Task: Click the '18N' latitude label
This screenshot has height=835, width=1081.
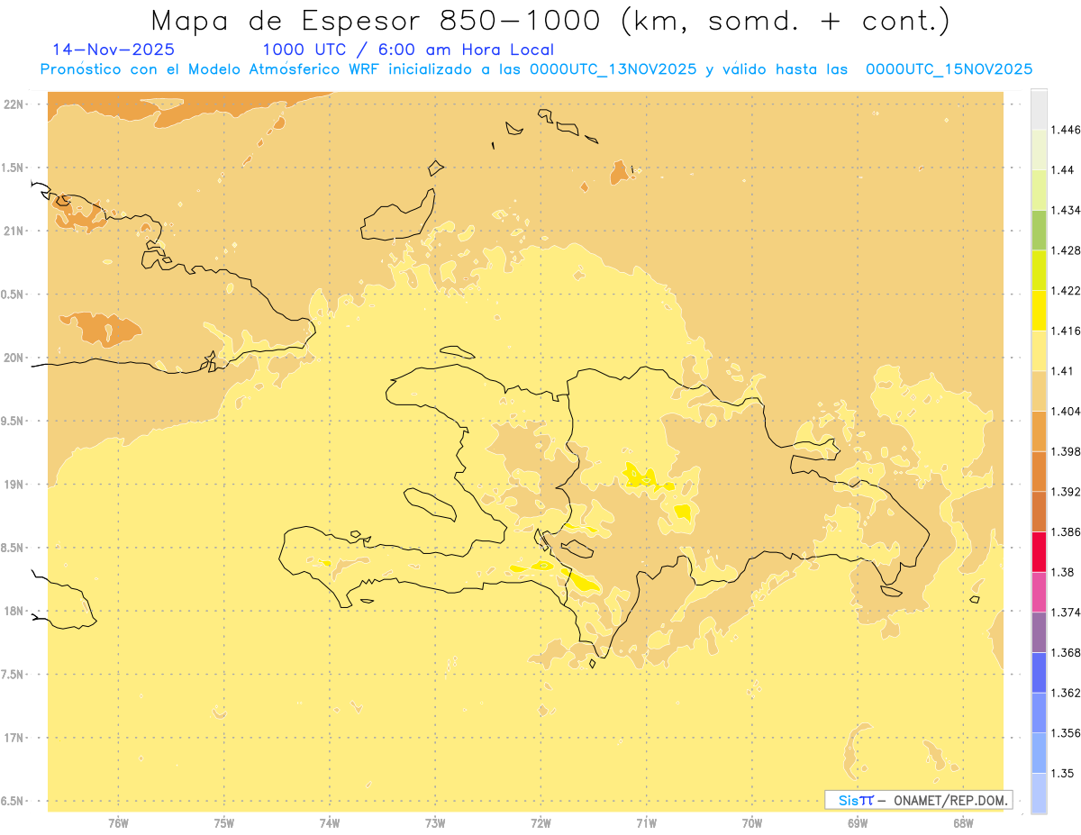Action: pos(15,611)
